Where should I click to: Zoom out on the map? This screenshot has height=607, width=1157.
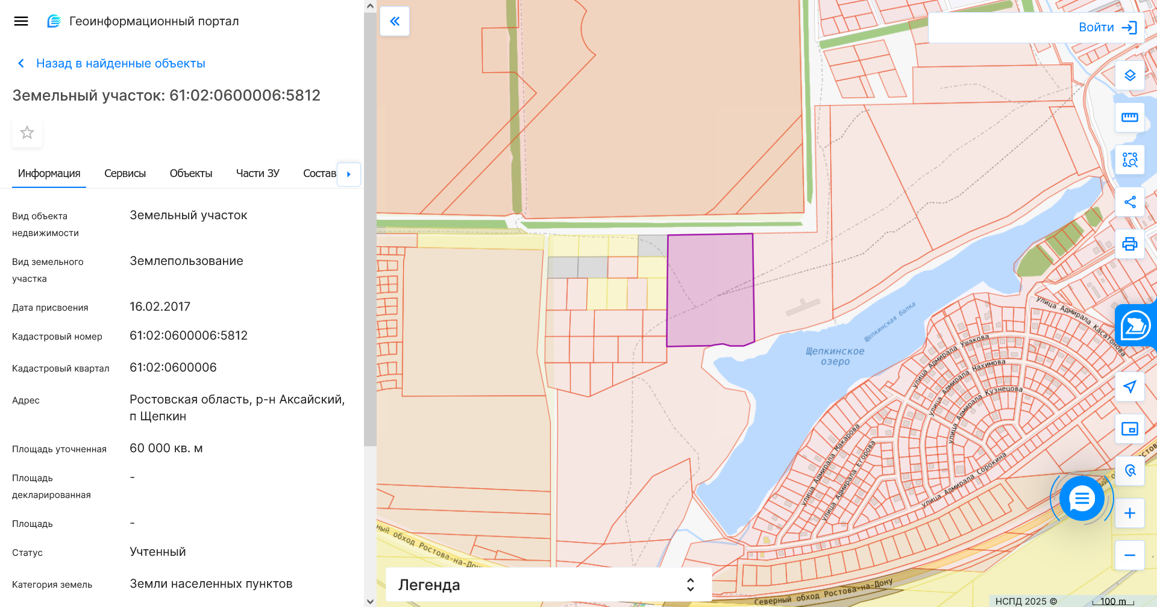(x=1130, y=555)
